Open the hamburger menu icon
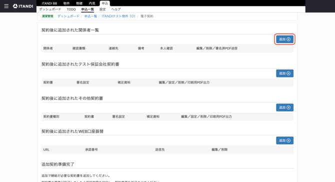This screenshot has width=335, height=182. pos(6,6)
